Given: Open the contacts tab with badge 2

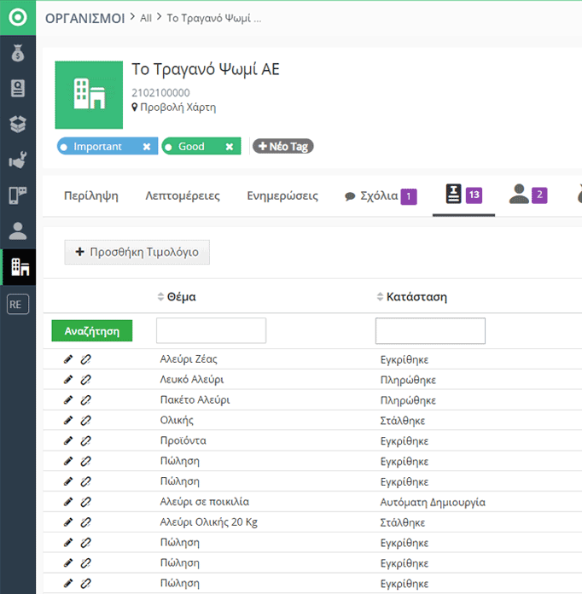Looking at the screenshot, I should click(x=528, y=195).
